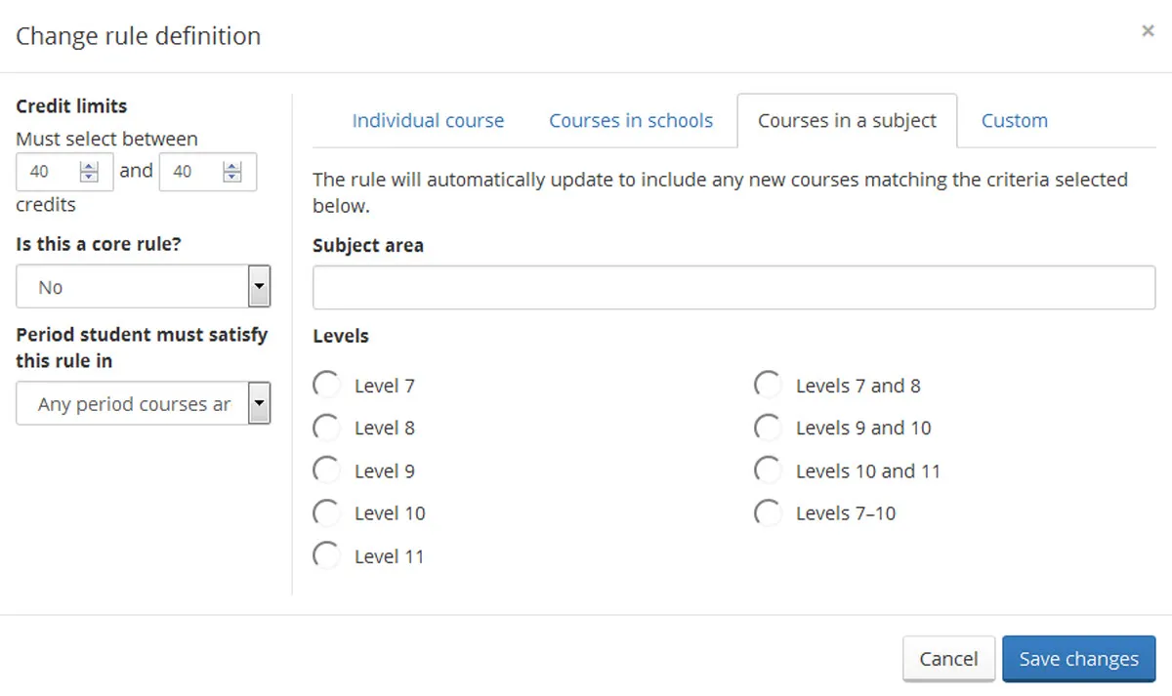1172x696 pixels.
Task: Select the Custom tab
Action: pos(1014,121)
